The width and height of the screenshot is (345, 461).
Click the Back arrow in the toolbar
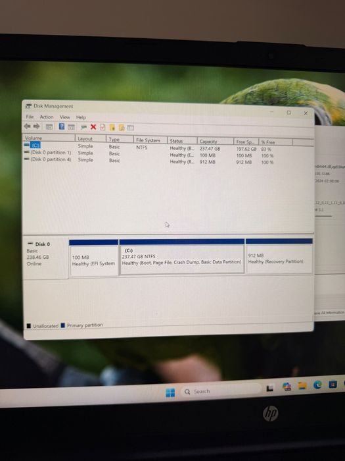click(28, 126)
